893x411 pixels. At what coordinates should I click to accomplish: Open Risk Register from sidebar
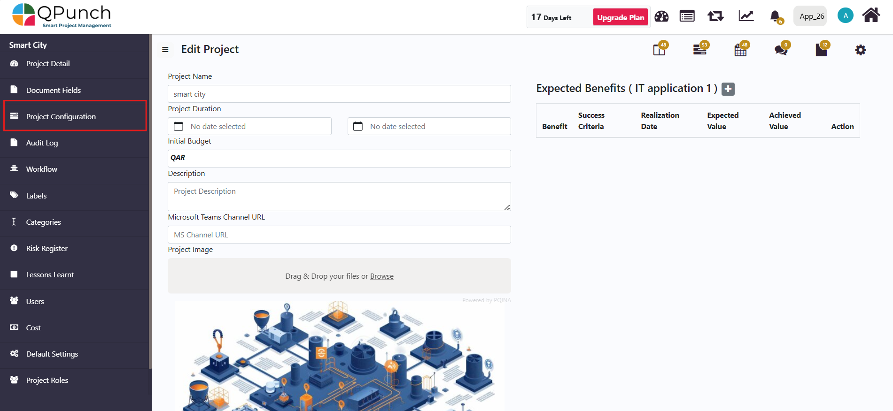pos(47,248)
